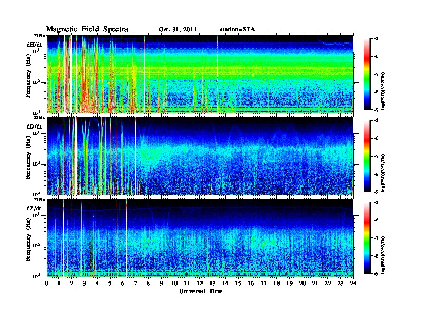This screenshot has height=325, width=421.
Task: Click hour tick label '5' on the time axis
Action: pos(111,283)
